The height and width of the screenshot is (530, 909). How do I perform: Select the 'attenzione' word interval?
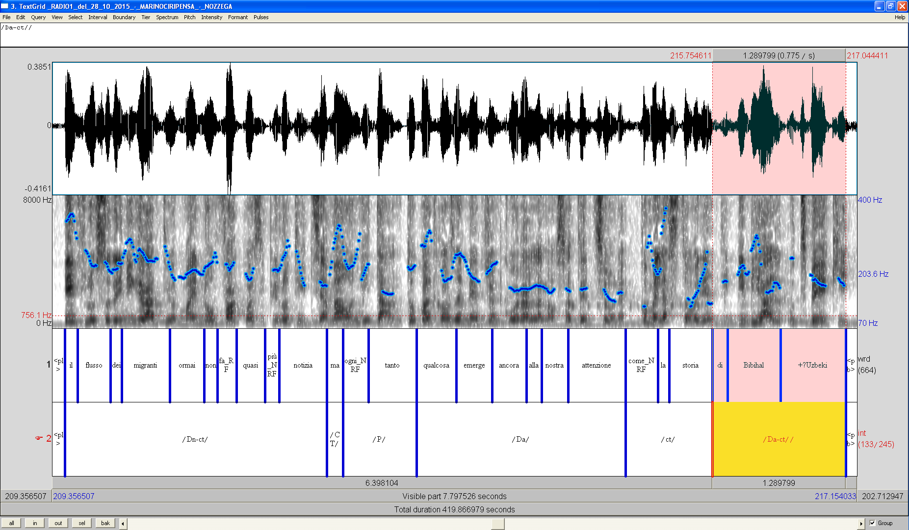597,365
